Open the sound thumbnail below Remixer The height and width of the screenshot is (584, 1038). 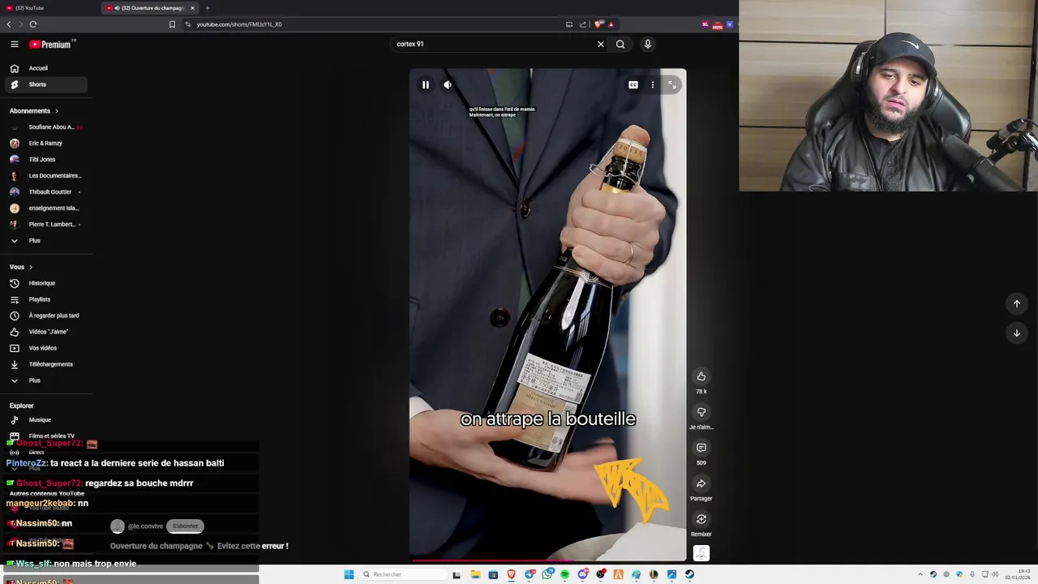701,553
